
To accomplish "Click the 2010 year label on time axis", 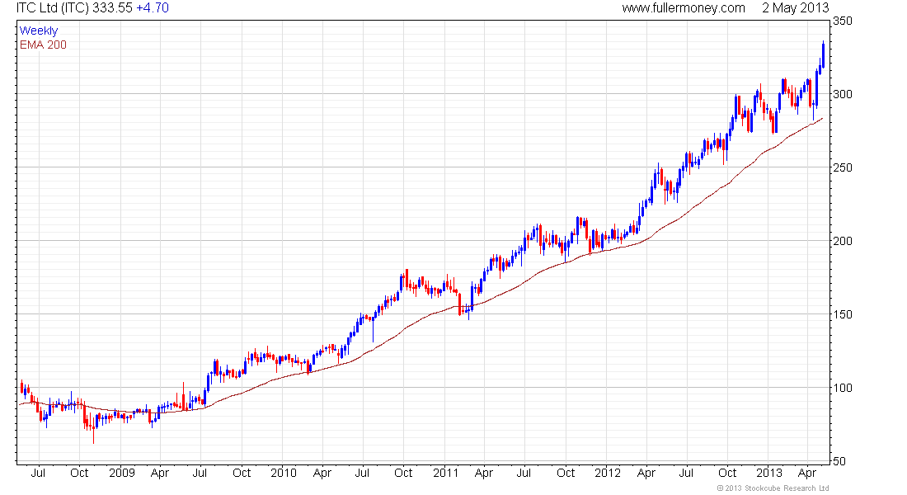I will [x=284, y=473].
